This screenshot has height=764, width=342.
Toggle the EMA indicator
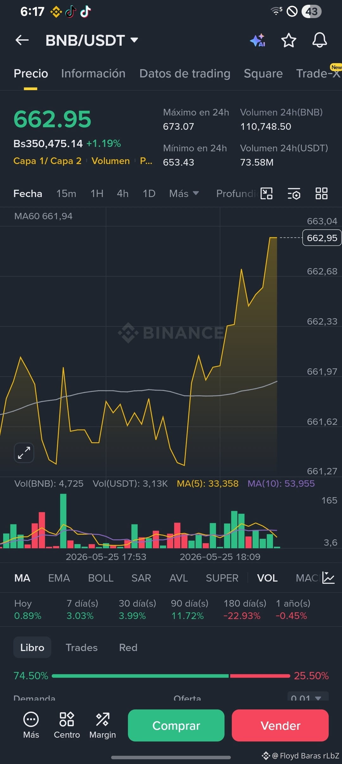[x=59, y=578]
